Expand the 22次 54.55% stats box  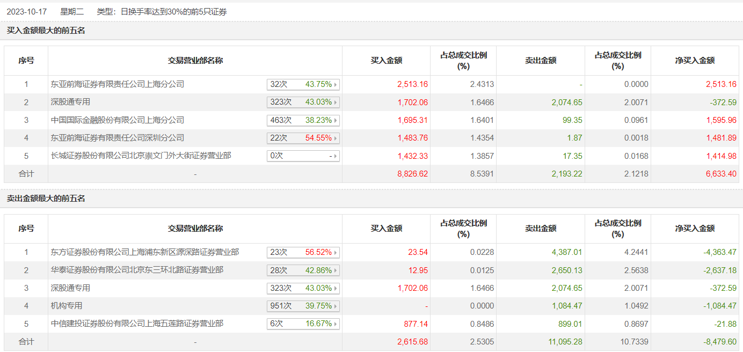tap(303, 138)
